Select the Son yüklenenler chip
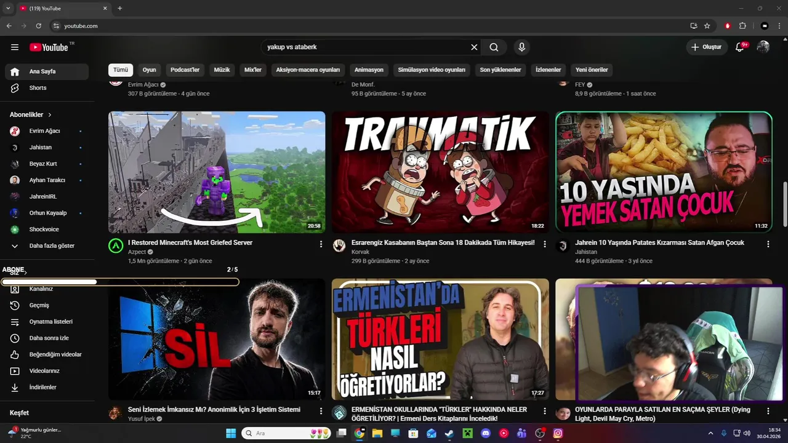Screen dimensions: 788x443 (501, 70)
